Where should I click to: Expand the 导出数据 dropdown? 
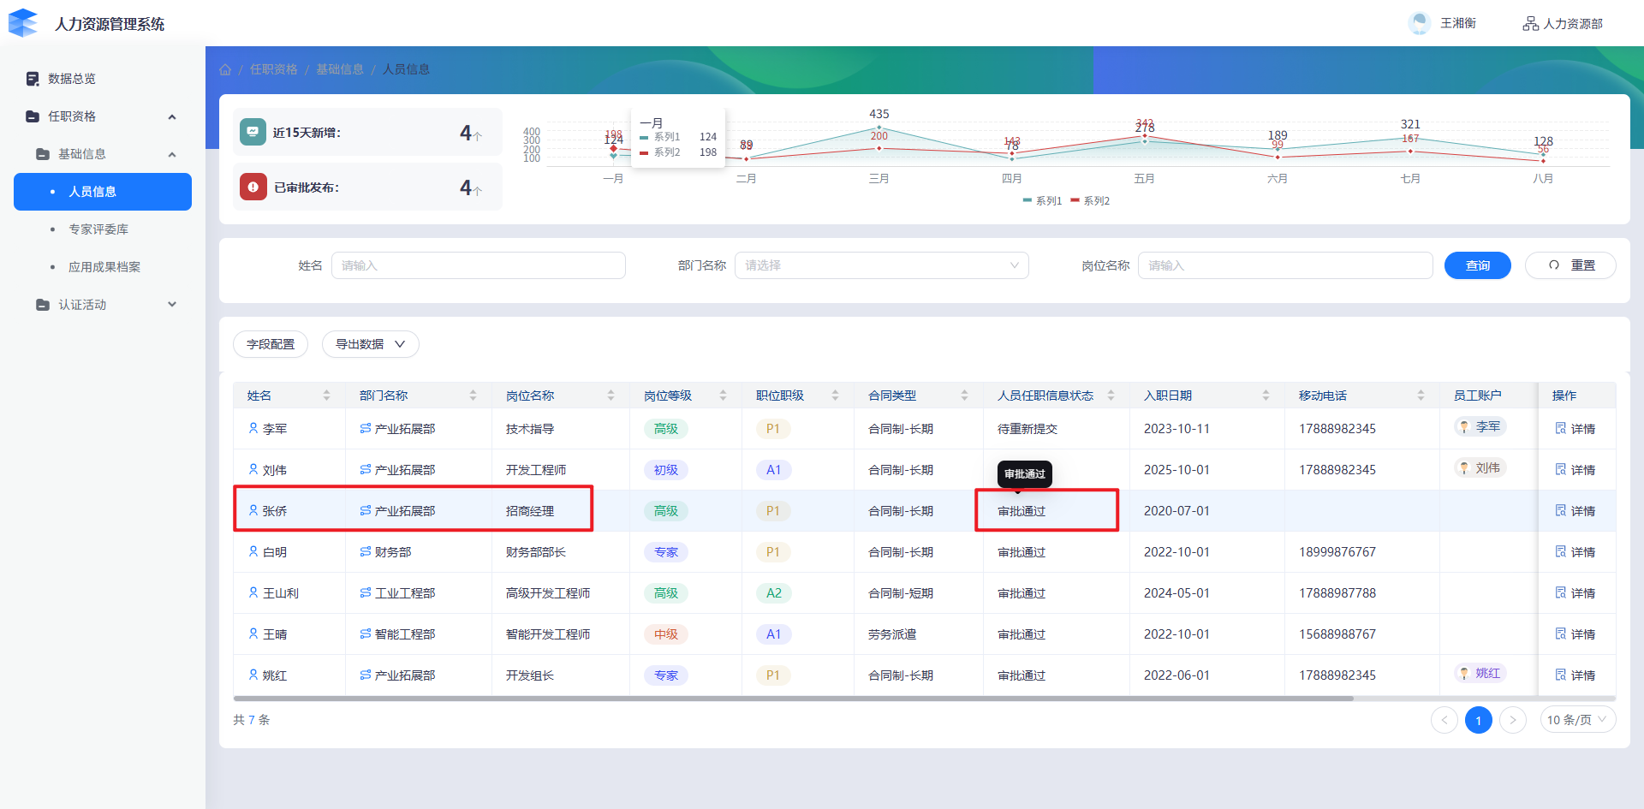[370, 344]
